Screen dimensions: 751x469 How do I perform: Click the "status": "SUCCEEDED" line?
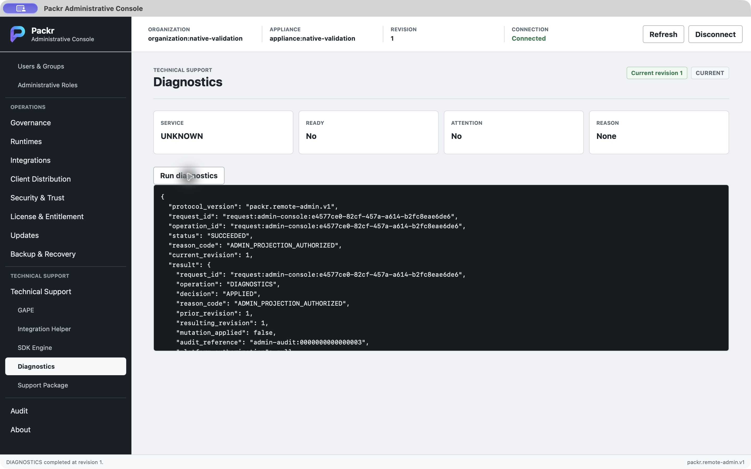pyautogui.click(x=211, y=236)
